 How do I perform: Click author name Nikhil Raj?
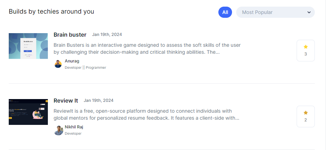[x=74, y=127]
